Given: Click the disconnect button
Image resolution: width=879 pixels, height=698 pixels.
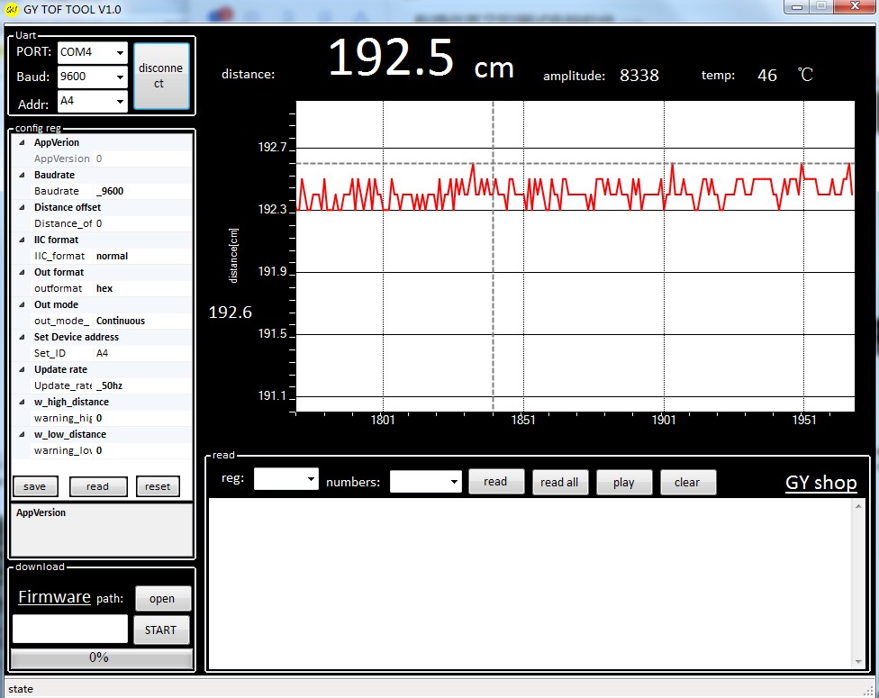Looking at the screenshot, I should pyautogui.click(x=161, y=77).
